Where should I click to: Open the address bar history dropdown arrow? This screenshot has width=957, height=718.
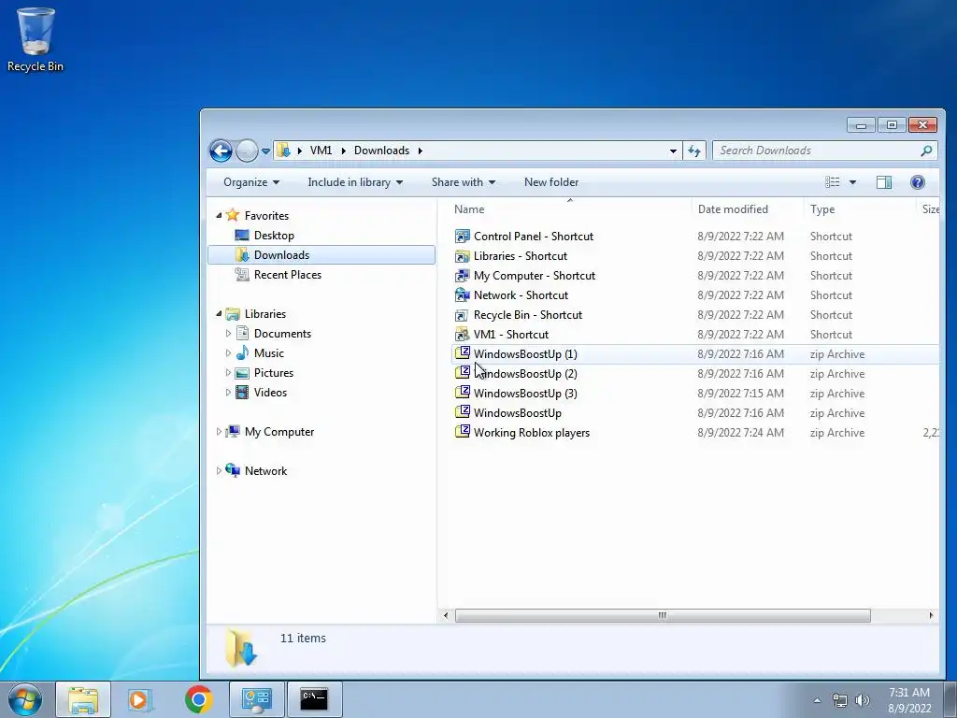[673, 151]
